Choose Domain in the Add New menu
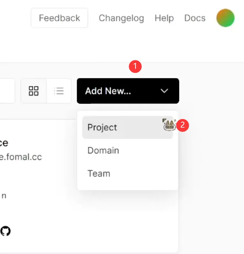Screen dimensions: 244x254 click(x=103, y=150)
